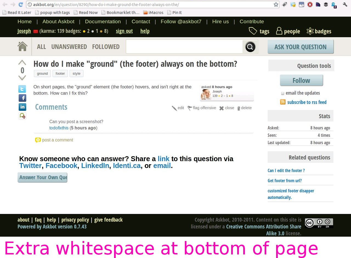Click sign out link

[x=124, y=31]
